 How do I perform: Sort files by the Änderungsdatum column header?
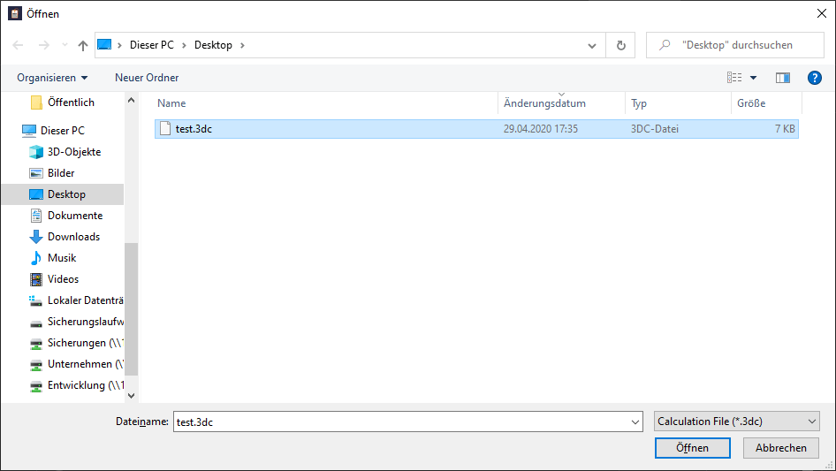(544, 103)
